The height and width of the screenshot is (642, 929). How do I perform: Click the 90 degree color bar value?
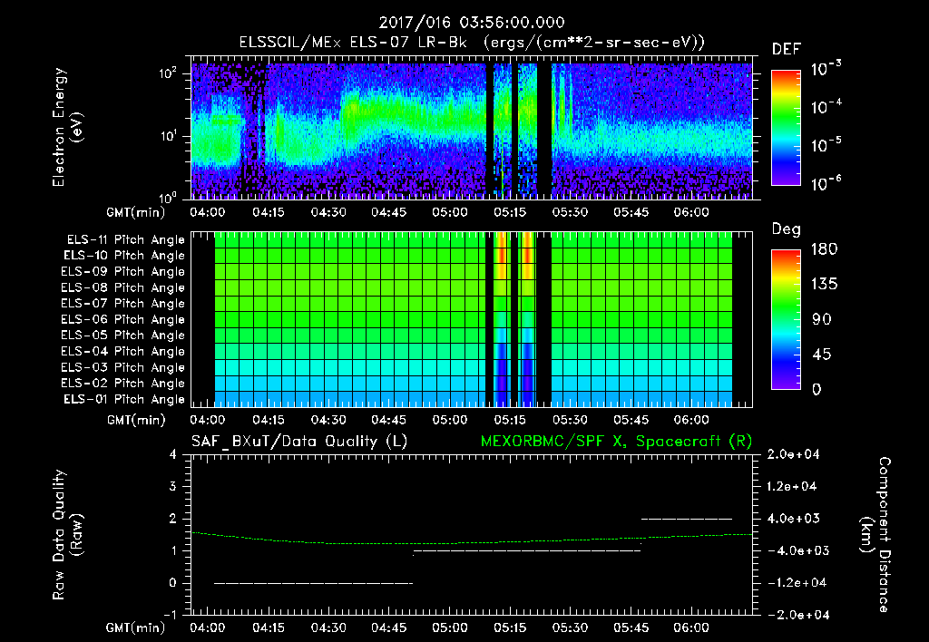point(822,320)
